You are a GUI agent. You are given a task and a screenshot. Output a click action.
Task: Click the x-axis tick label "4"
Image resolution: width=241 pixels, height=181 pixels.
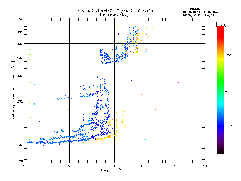114,166
